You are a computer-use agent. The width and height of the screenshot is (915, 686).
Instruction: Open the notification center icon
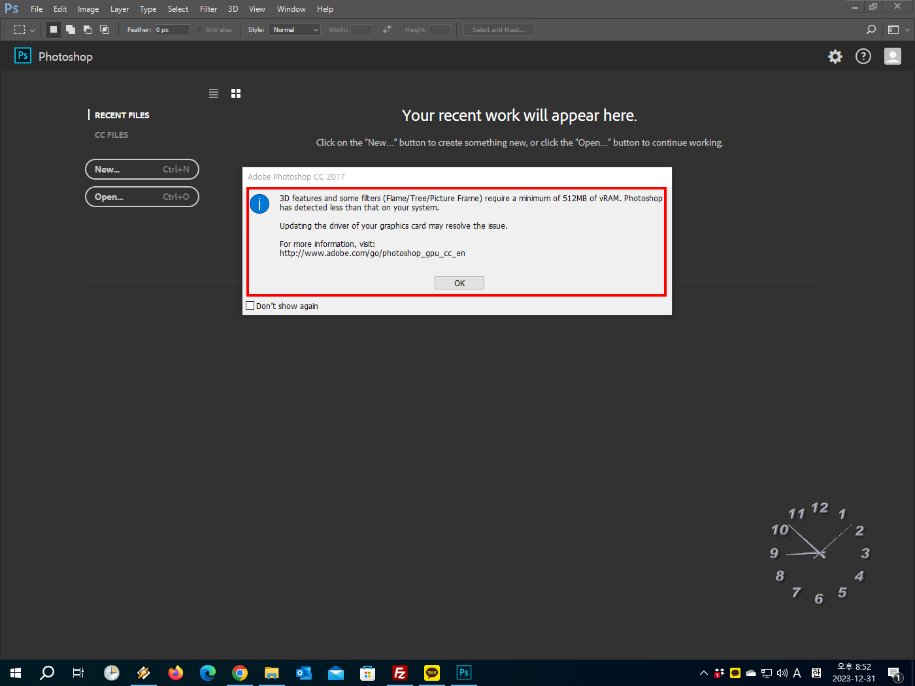895,673
